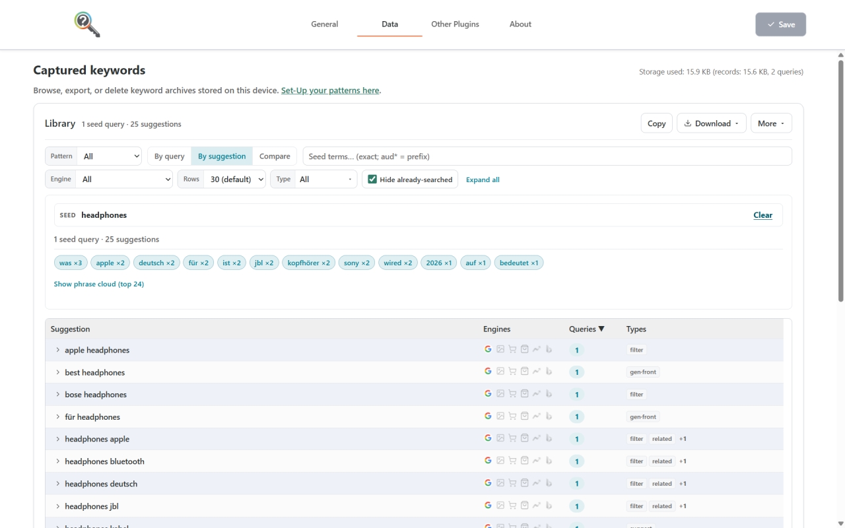Screen dimensions: 845x528
Task: Click image search icon in headphones deutsch row
Action: pyautogui.click(x=500, y=483)
